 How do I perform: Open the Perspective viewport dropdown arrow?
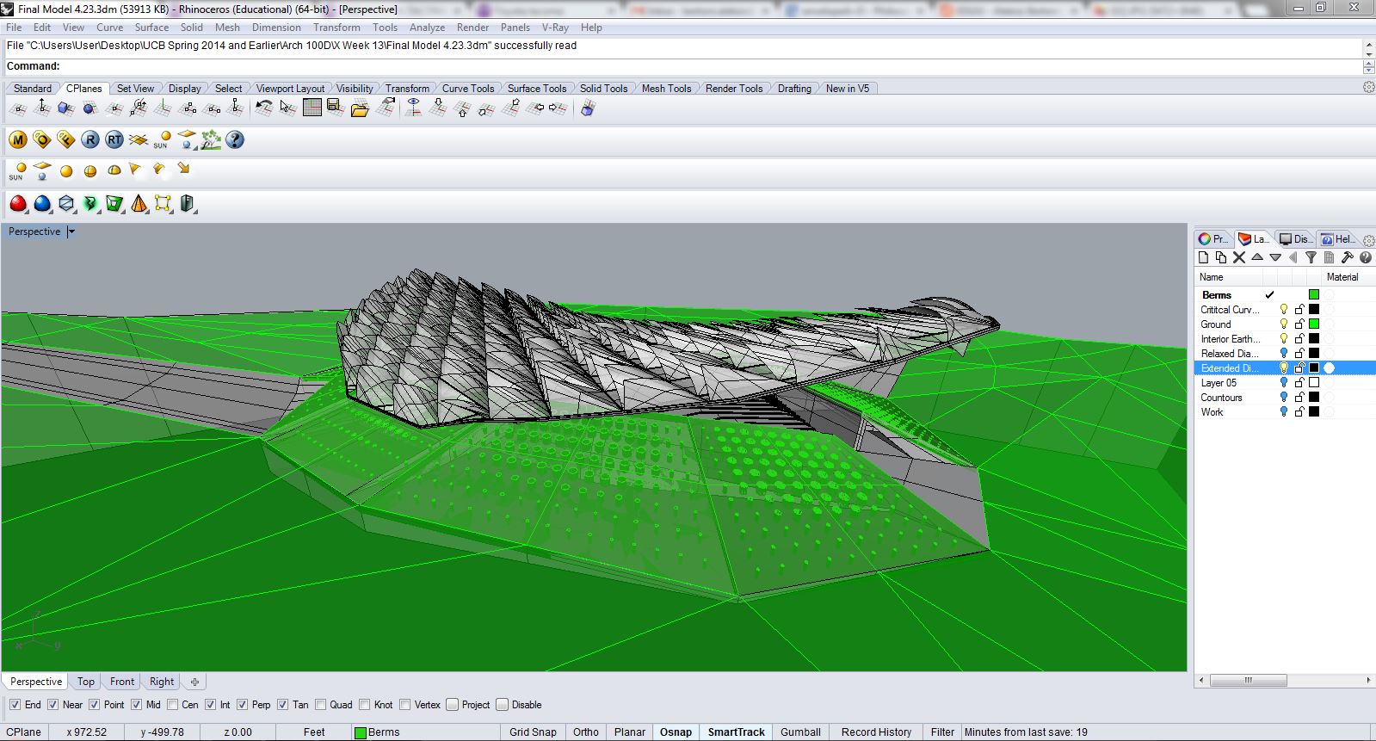[x=71, y=232]
